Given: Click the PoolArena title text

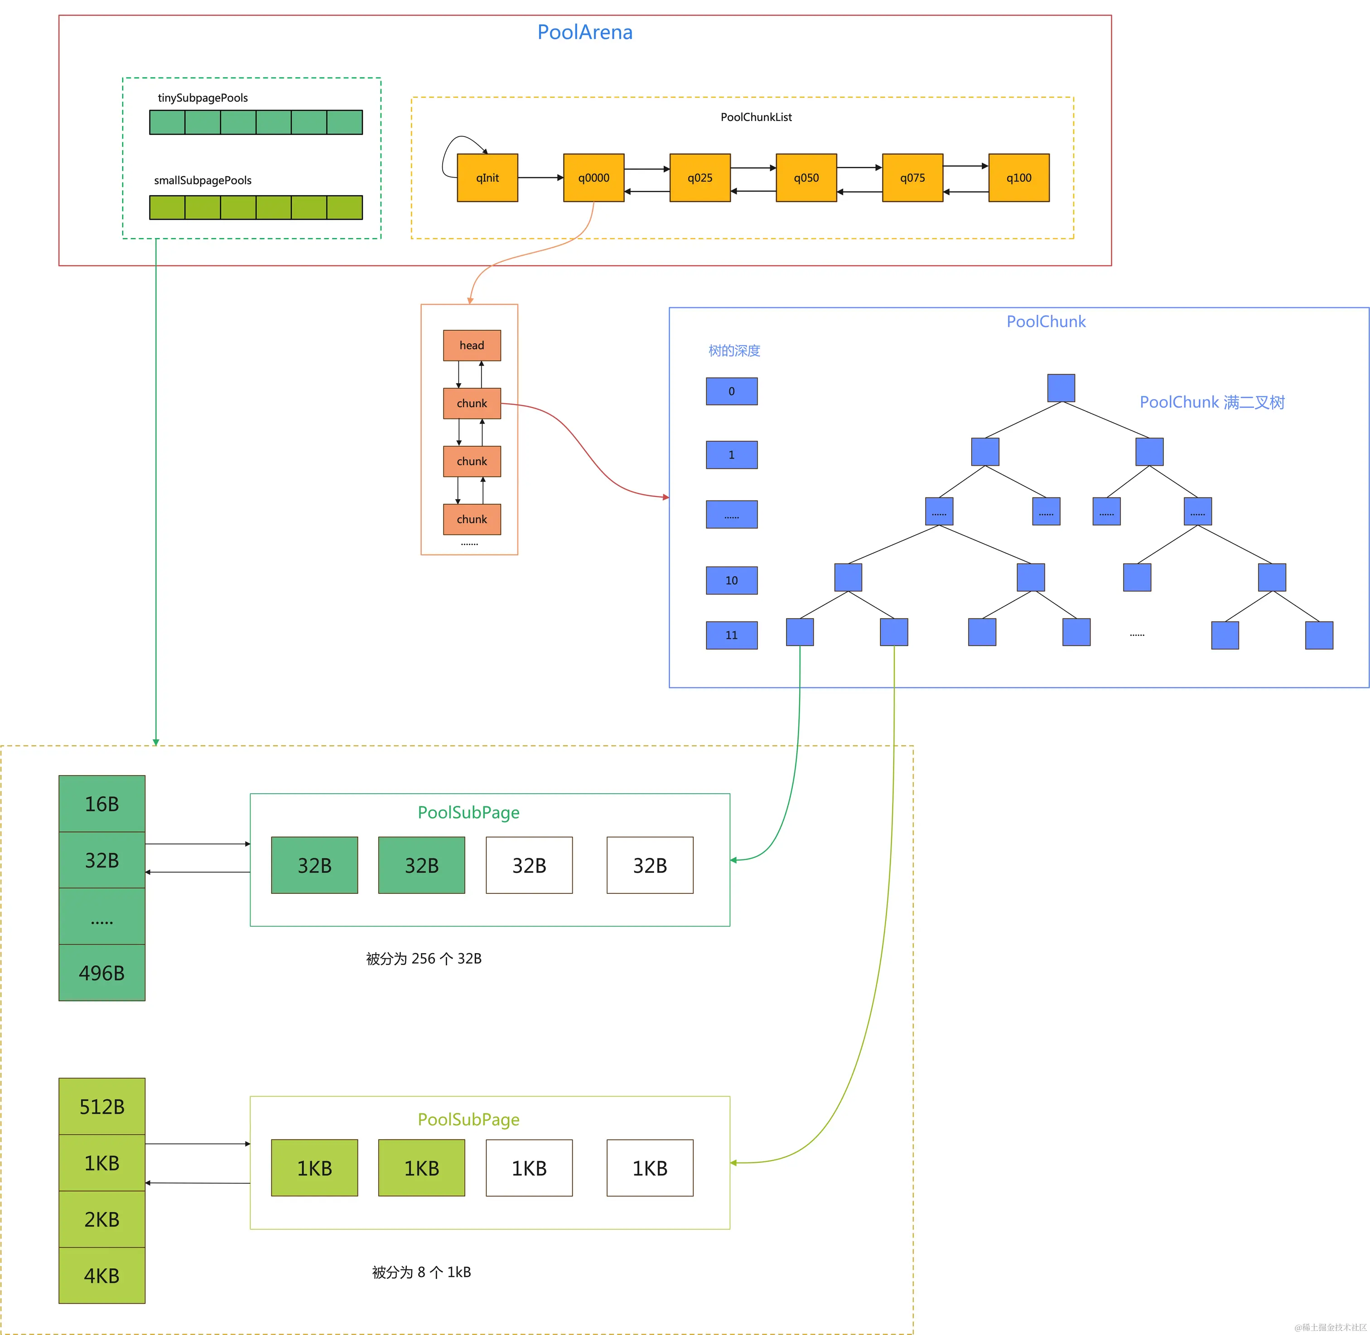Looking at the screenshot, I should click(584, 32).
